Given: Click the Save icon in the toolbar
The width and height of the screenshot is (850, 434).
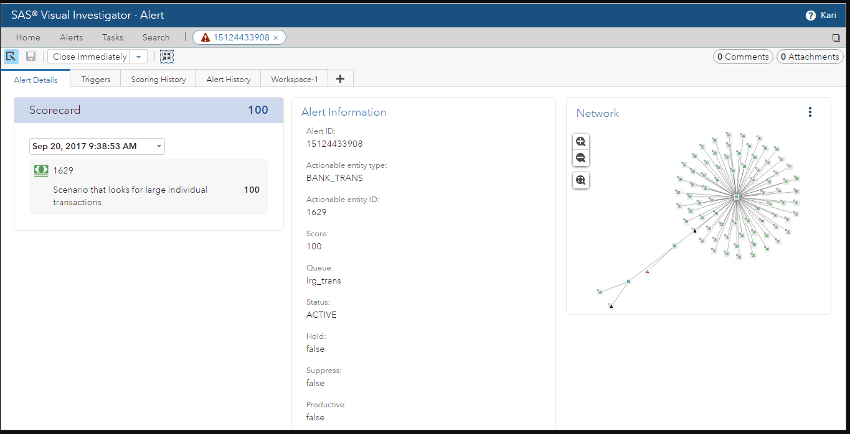Looking at the screenshot, I should pos(30,56).
